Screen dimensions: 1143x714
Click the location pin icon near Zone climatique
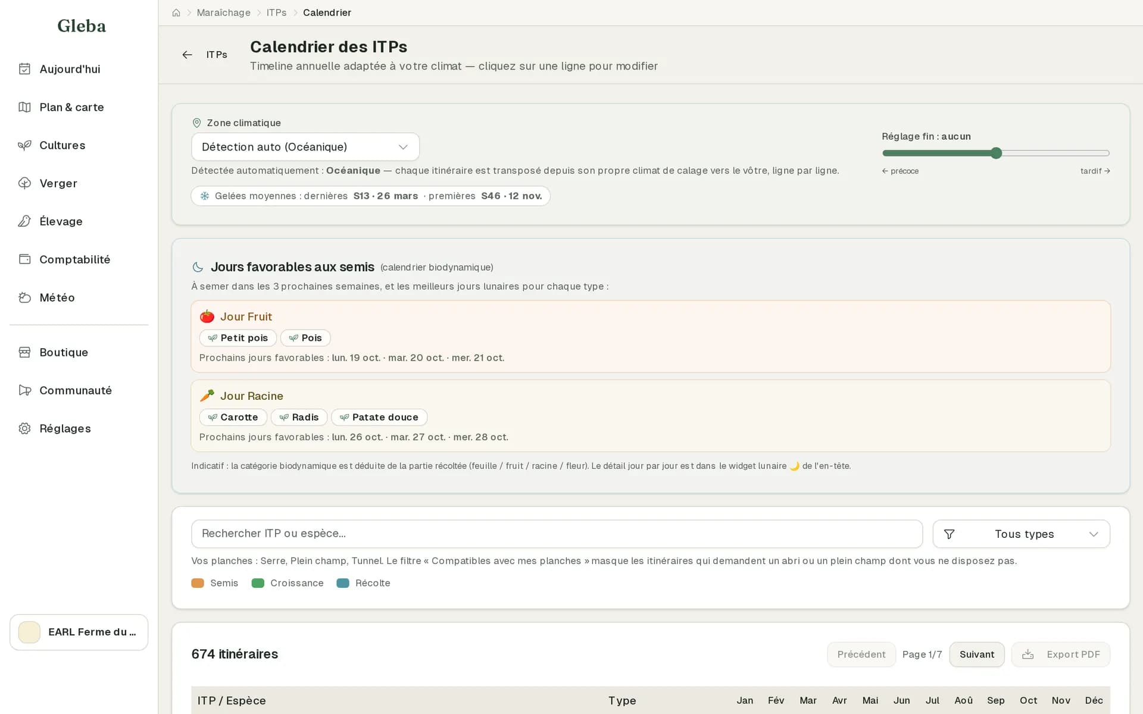pos(196,123)
